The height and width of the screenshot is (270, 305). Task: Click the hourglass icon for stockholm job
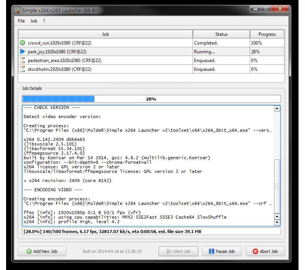pos(22,69)
